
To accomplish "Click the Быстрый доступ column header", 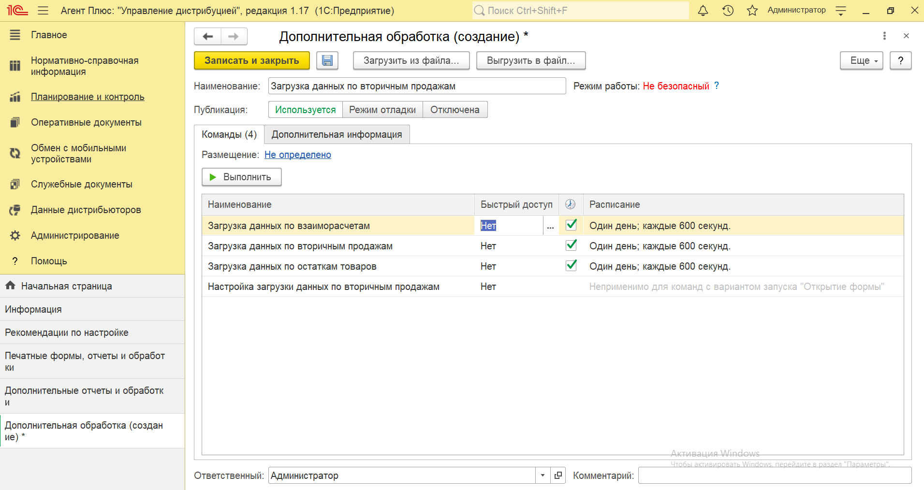I will pyautogui.click(x=516, y=204).
